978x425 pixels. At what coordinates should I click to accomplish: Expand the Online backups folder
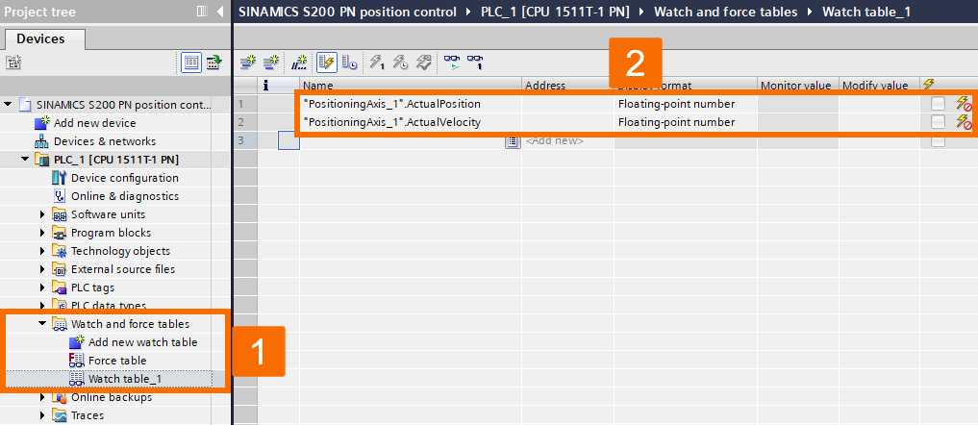43,397
